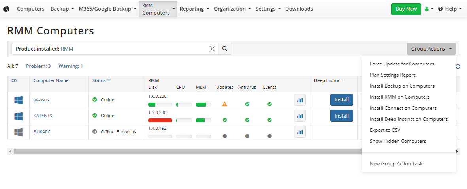Open the KATEB-PC computer link
The height and width of the screenshot is (189, 467).
43,116
